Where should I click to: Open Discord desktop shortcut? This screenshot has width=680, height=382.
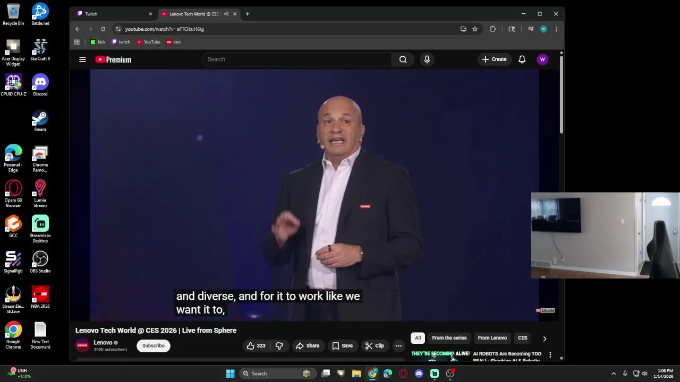click(x=40, y=85)
